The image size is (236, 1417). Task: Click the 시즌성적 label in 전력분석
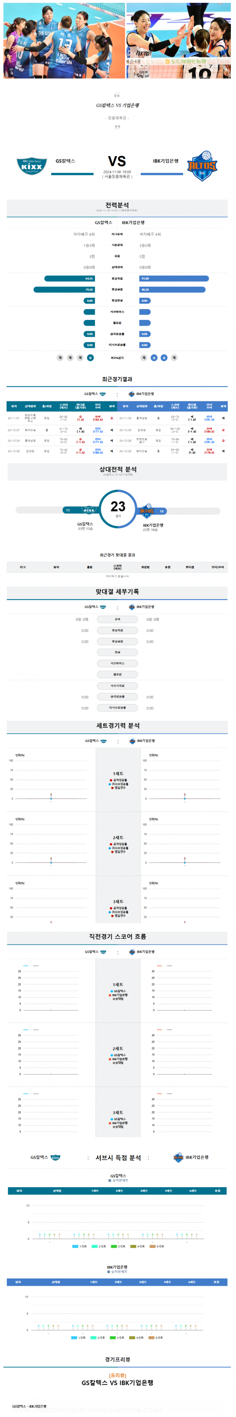pyautogui.click(x=117, y=245)
